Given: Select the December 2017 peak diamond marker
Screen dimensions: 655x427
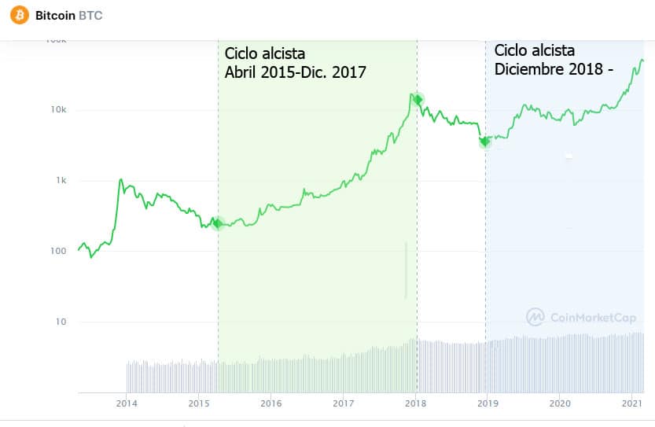Looking at the screenshot, I should (418, 99).
